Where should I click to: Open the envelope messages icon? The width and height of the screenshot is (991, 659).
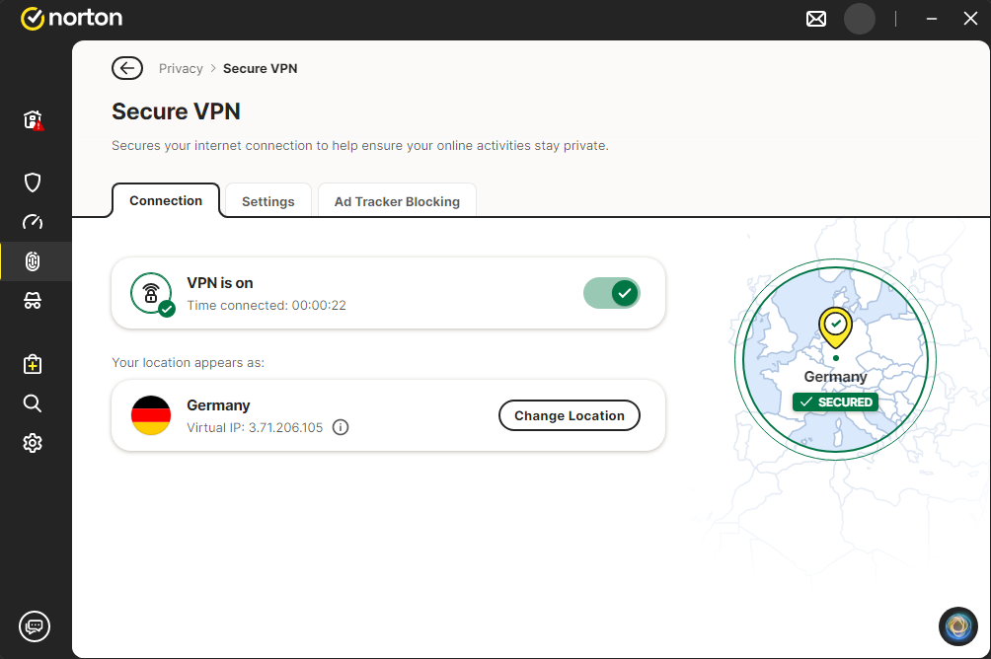point(816,19)
